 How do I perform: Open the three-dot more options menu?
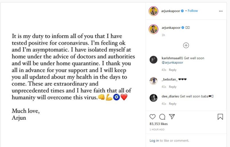click(221, 11)
